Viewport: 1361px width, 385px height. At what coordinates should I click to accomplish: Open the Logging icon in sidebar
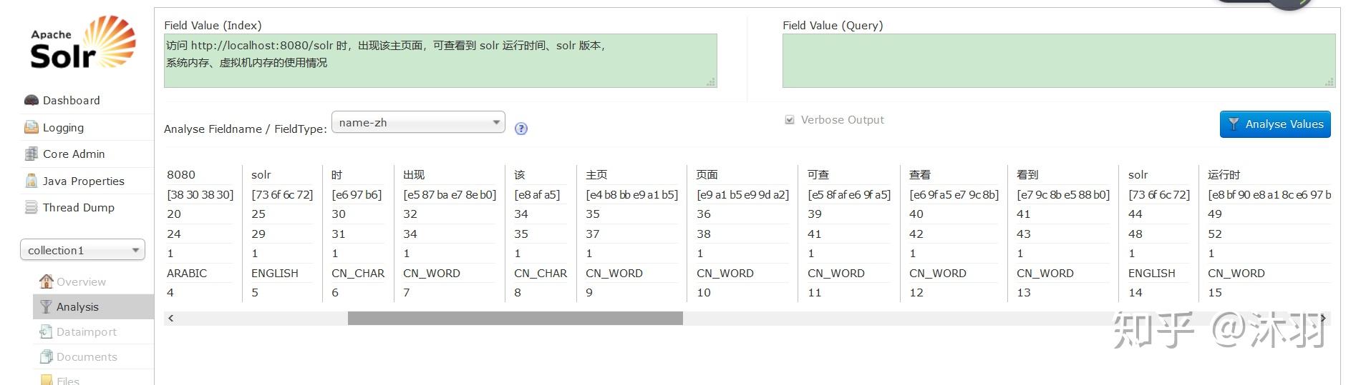tap(31, 127)
